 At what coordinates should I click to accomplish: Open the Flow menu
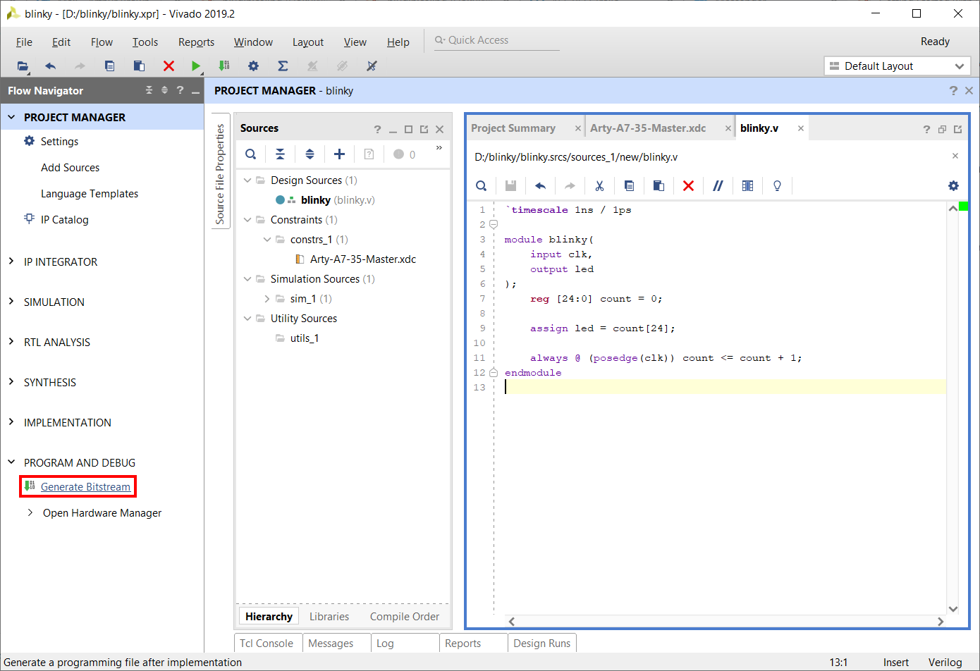[102, 42]
